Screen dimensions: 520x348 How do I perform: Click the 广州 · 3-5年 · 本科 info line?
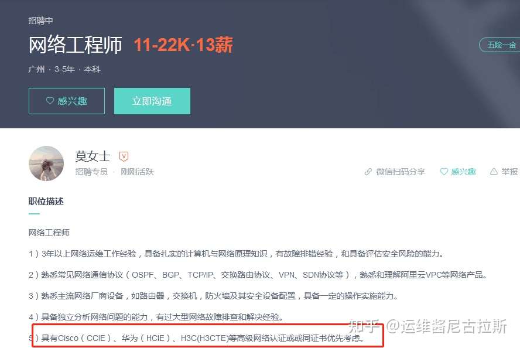64,69
